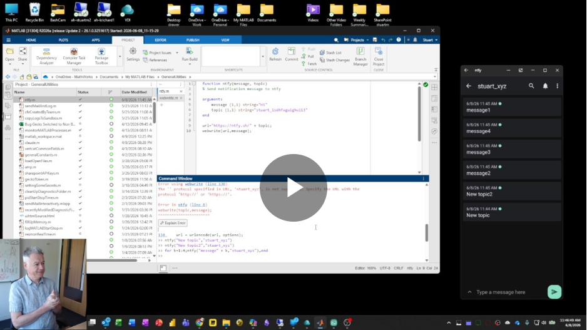
Task: Open Chrome from the Windows taskbar
Action: tap(200, 322)
